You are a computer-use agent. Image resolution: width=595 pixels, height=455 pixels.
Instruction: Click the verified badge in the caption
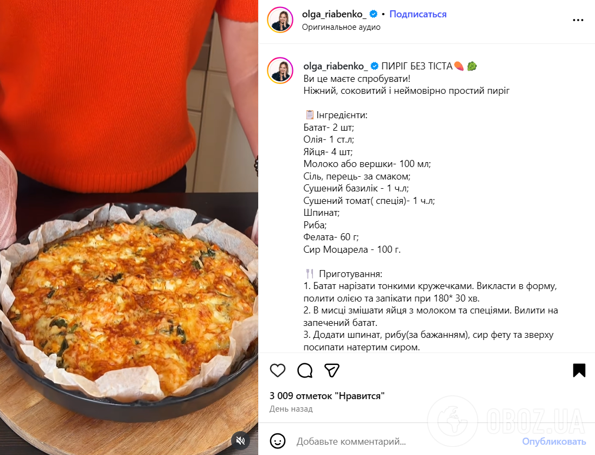click(374, 66)
